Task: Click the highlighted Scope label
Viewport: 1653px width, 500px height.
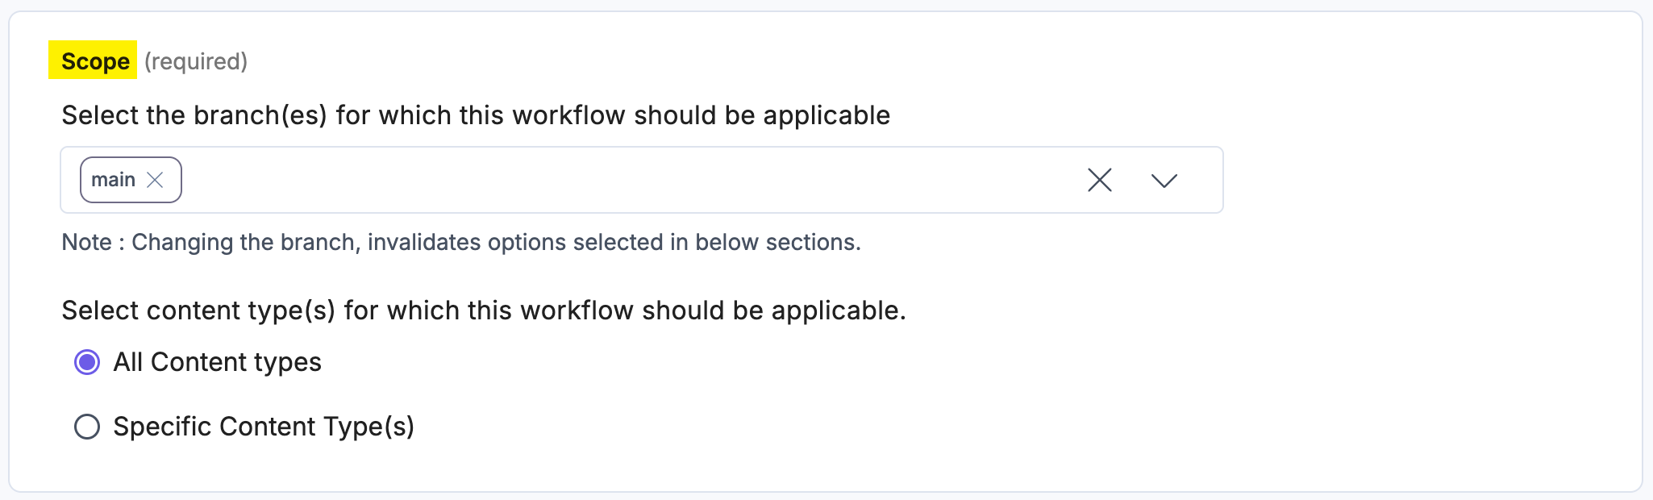Action: (94, 60)
